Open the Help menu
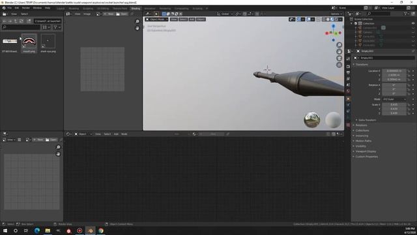This screenshot has height=235, width=417. point(48,8)
